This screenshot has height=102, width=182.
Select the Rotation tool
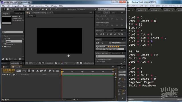point(16,9)
